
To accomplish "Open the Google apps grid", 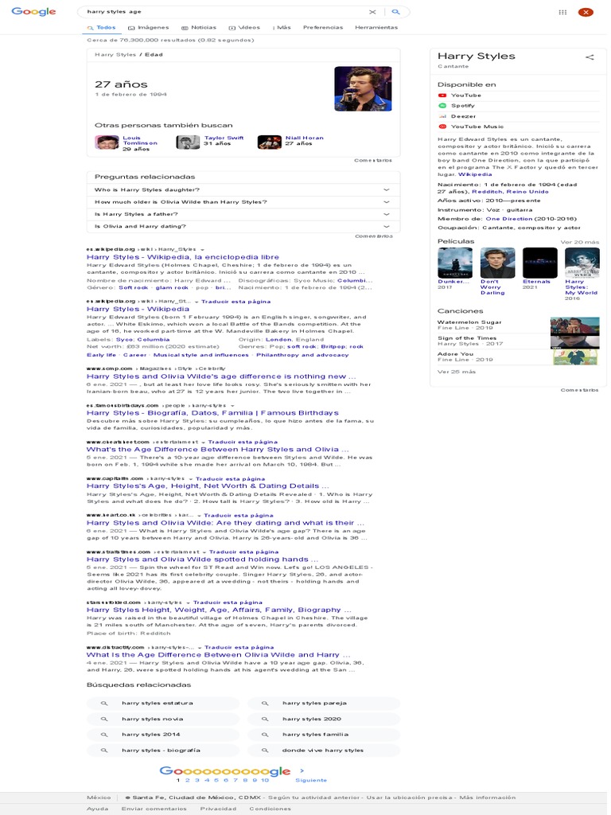I will point(562,12).
